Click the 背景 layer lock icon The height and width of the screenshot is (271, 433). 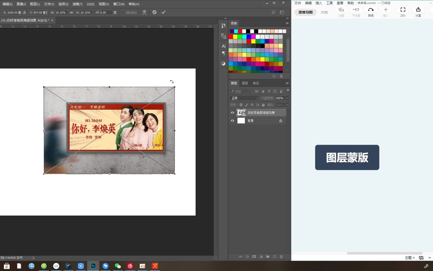281,121
